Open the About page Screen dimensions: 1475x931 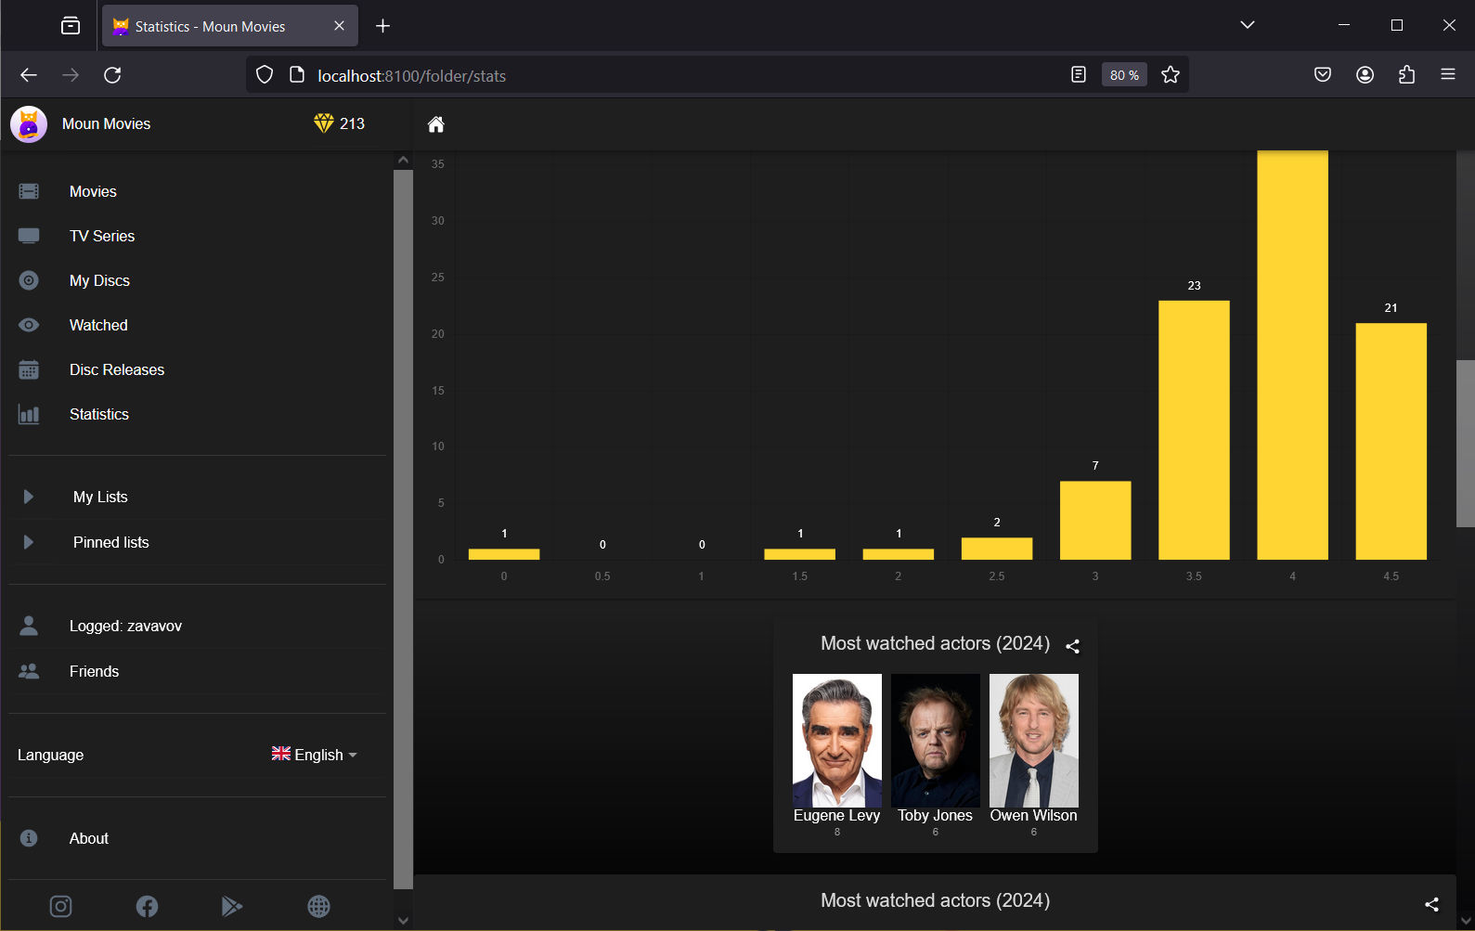(89, 838)
